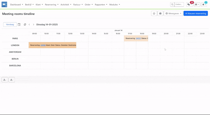This screenshot has height=115, width=210.
Task: Click the Nieuwe reservering button
Action: coord(196,13)
